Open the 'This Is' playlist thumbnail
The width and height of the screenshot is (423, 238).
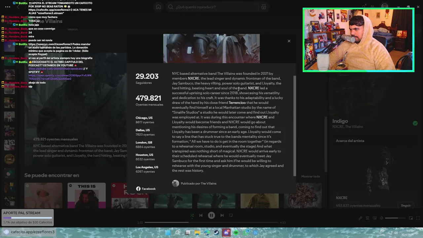(87, 195)
